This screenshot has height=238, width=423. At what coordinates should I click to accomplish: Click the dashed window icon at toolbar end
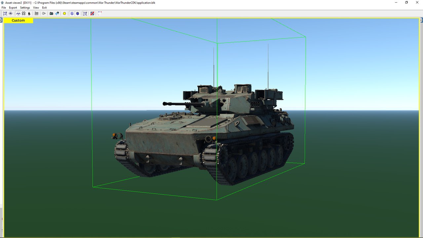click(x=99, y=14)
